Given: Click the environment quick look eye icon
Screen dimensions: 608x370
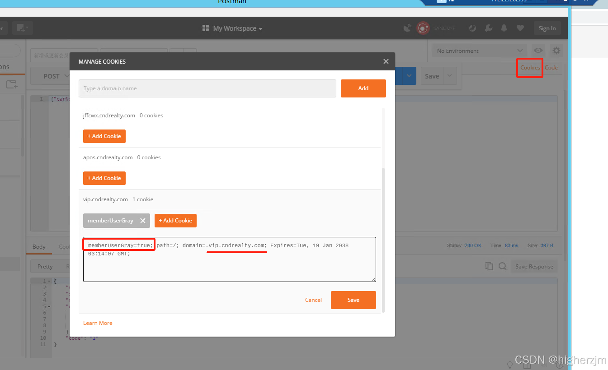Looking at the screenshot, I should [538, 51].
